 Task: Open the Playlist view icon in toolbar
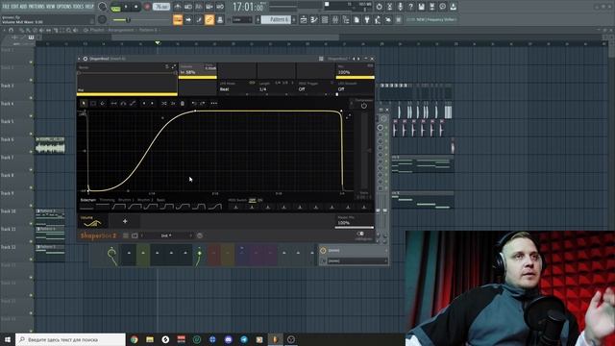304,19
